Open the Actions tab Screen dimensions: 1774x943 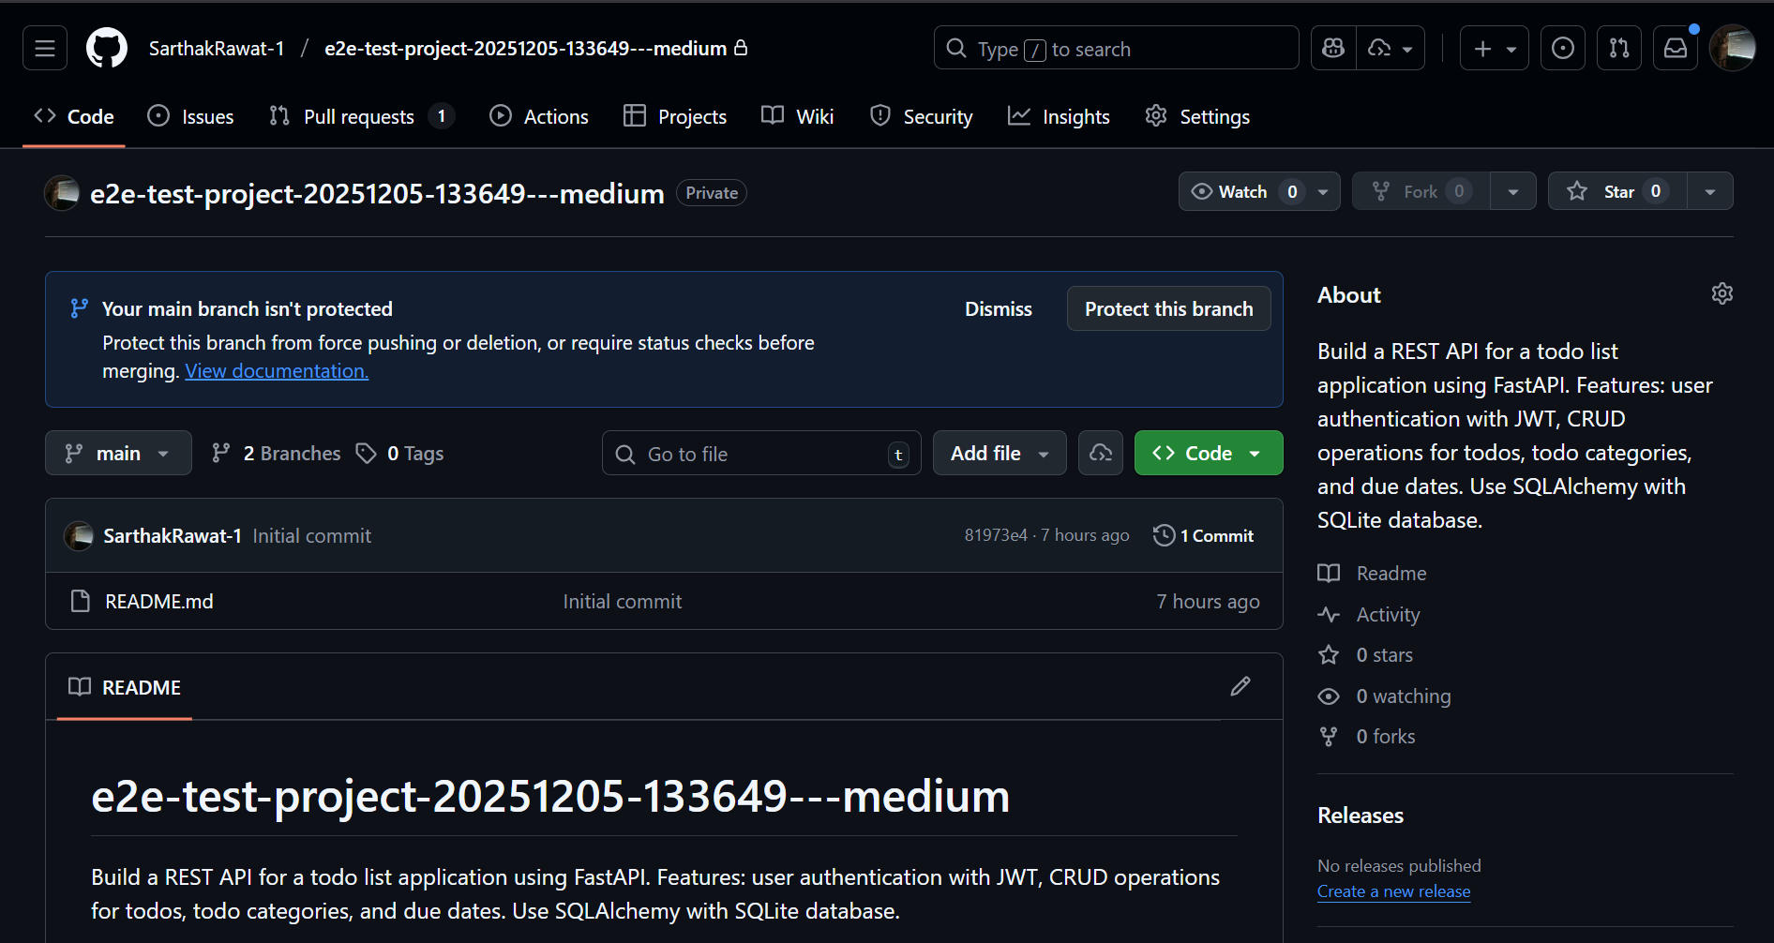pos(539,116)
